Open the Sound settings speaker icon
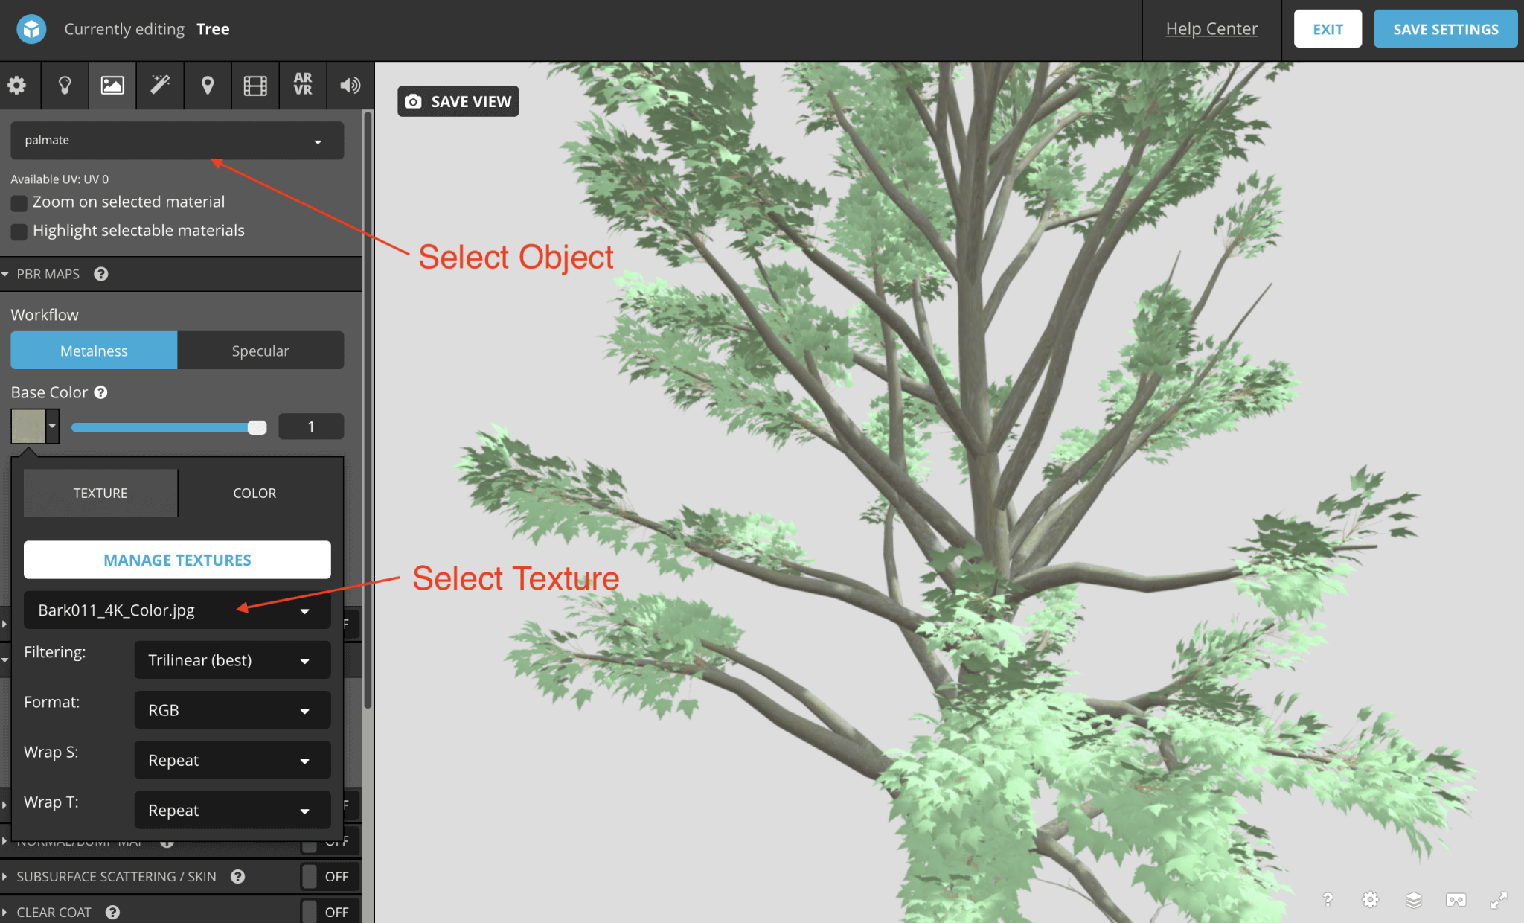 pos(350,86)
